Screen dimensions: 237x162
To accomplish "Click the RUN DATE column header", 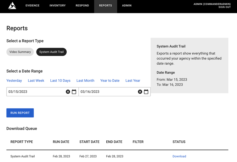I will coord(61,142).
